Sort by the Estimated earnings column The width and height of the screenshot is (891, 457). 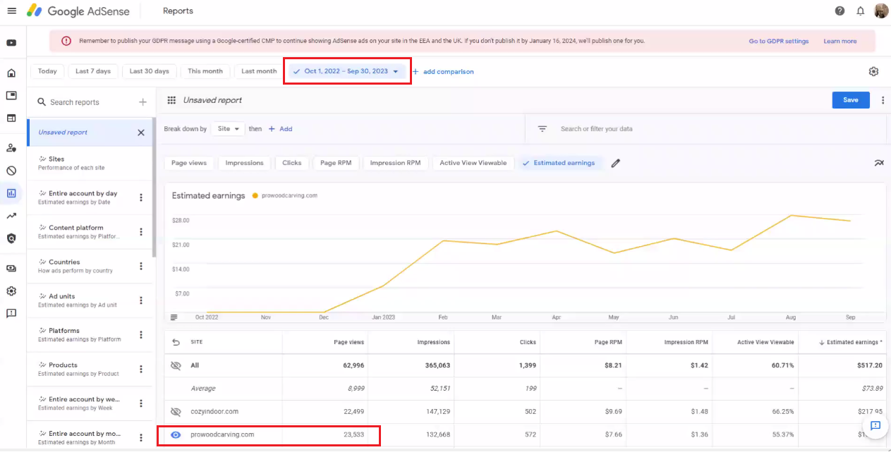click(851, 342)
